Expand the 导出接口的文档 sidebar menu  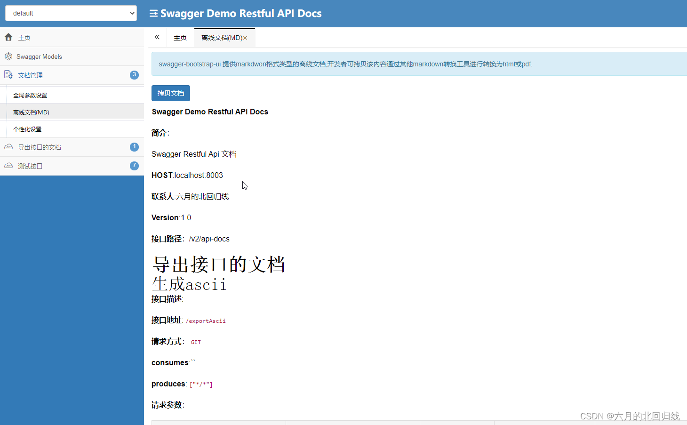click(40, 147)
